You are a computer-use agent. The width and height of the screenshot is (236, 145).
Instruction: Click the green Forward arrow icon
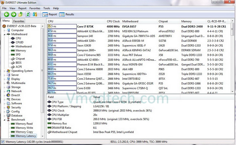tap(13, 14)
